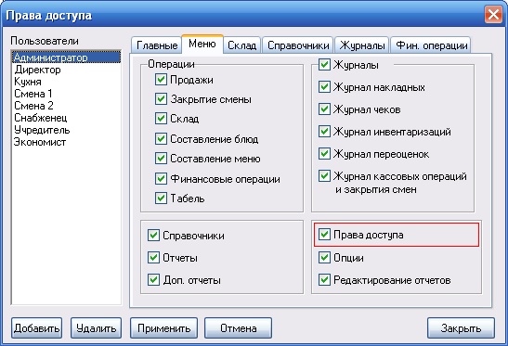This screenshot has width=508, height=346.
Task: Toggle the Табель checkbox
Action: [x=161, y=199]
